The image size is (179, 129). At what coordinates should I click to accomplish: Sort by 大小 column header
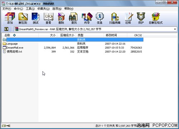click(48, 35)
